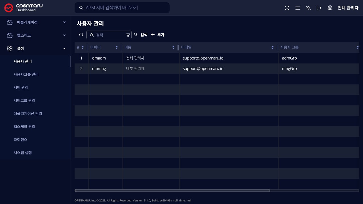Sort the table by 아이디 column
Screen dimensions: 363x204
117,47
